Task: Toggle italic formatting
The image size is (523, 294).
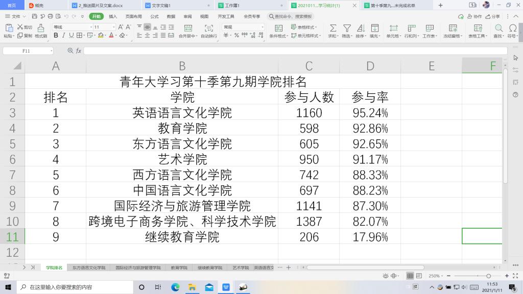Action: (x=64, y=36)
